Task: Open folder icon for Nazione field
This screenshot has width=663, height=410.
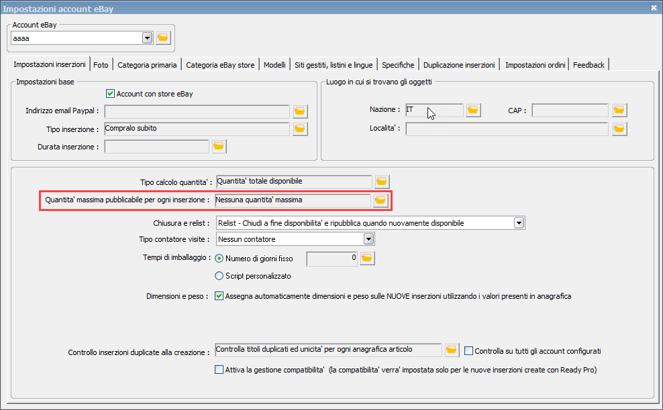Action: click(x=472, y=110)
